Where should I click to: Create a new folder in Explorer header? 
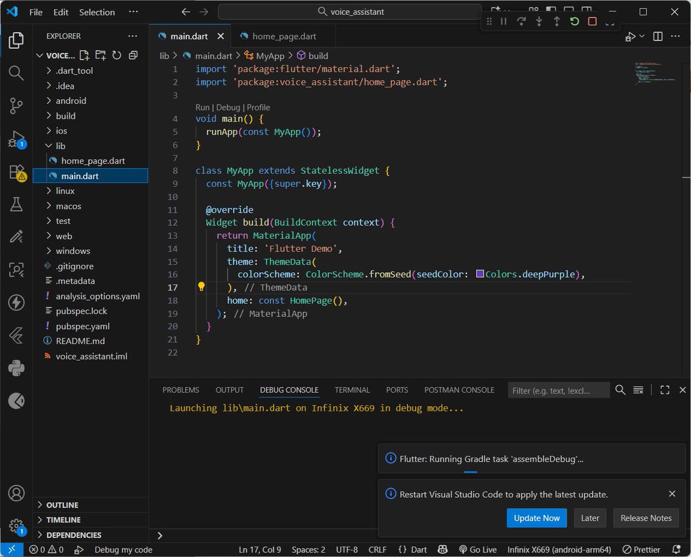coord(101,56)
